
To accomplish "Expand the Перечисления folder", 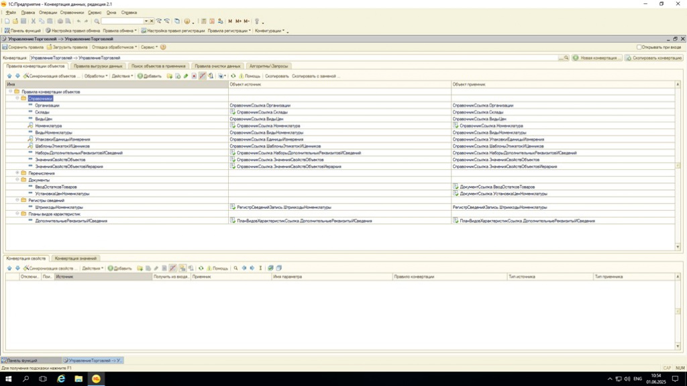I will tap(17, 173).
